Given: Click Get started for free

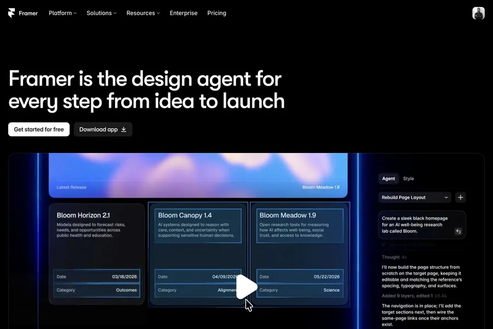Looking at the screenshot, I should tap(39, 129).
